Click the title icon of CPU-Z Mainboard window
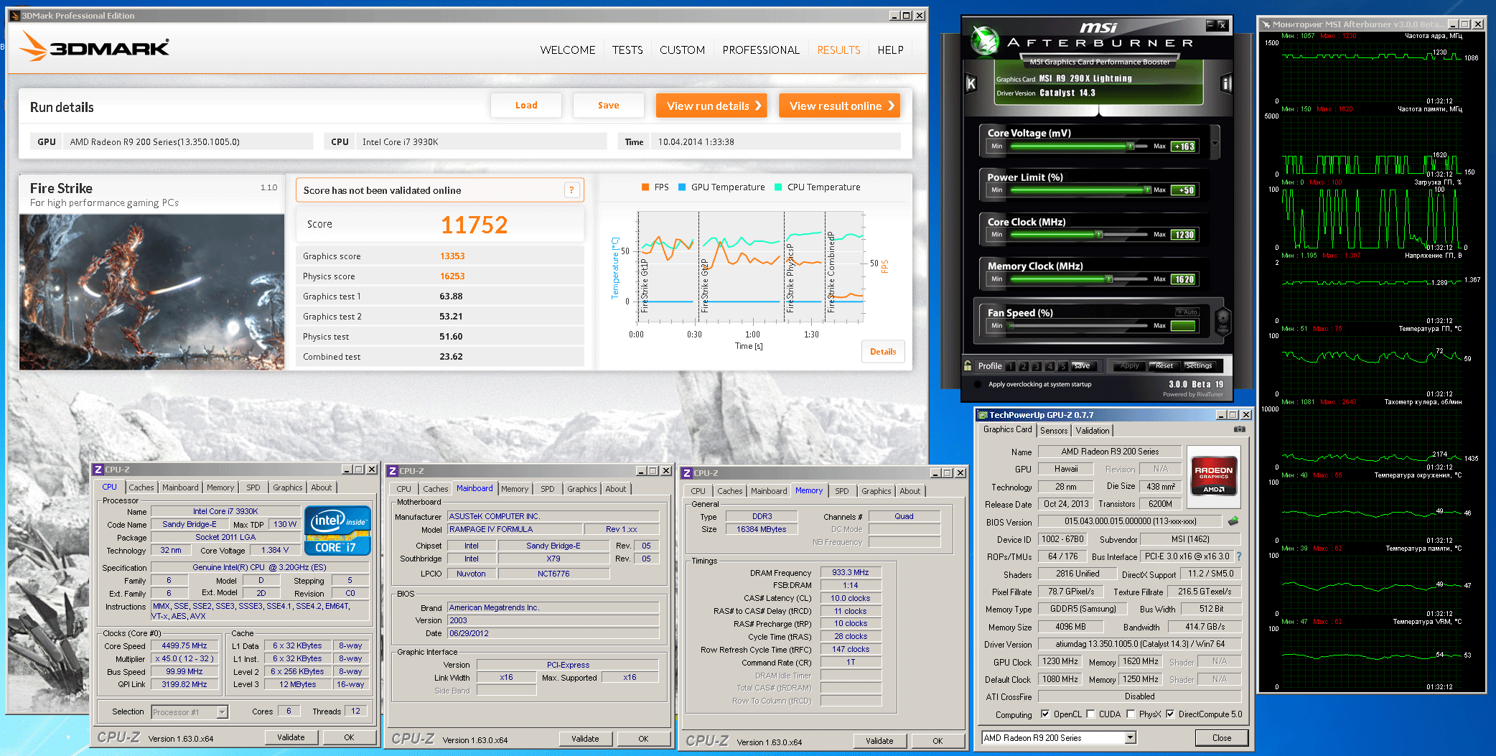 pyautogui.click(x=393, y=471)
